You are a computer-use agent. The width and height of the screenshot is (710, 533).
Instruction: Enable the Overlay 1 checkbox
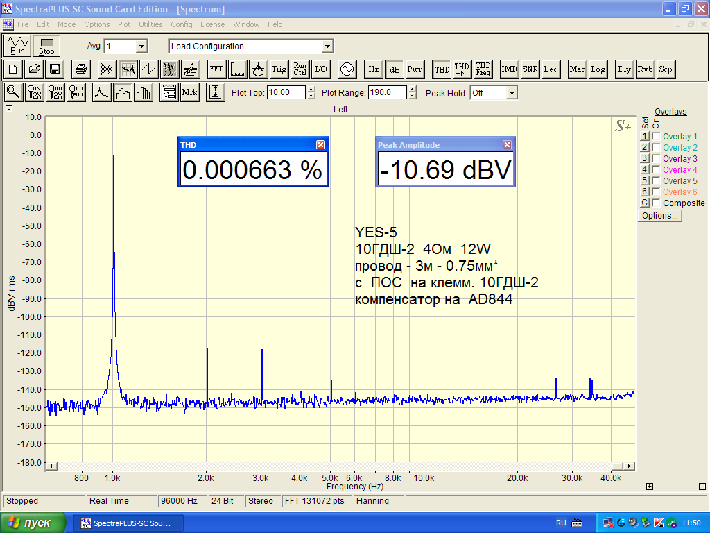pos(656,137)
